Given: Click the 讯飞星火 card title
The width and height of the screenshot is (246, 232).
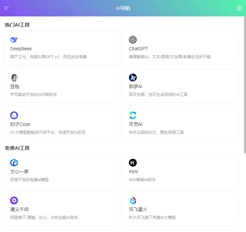Looking at the screenshot, I should tap(138, 209).
